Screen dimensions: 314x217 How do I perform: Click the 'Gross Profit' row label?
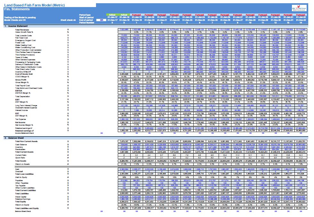(21, 80)
